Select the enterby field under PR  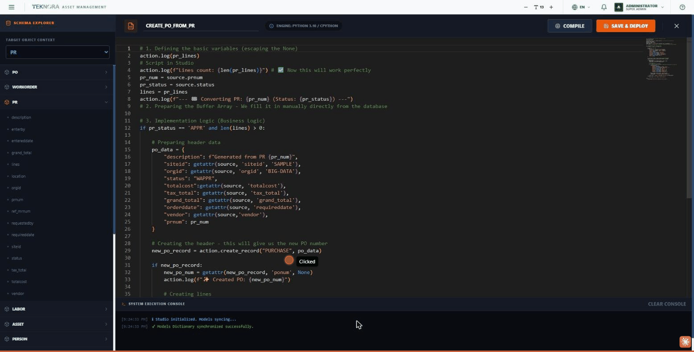coord(18,129)
